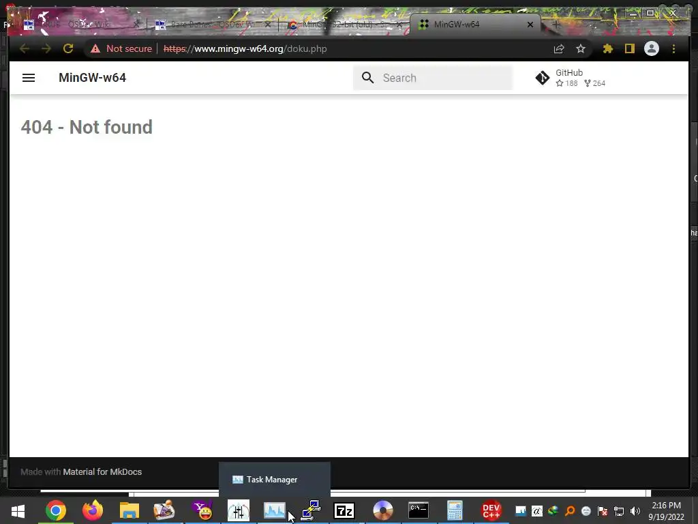Click the orange magnifier tray icon
This screenshot has height=524, width=698.
click(570, 511)
